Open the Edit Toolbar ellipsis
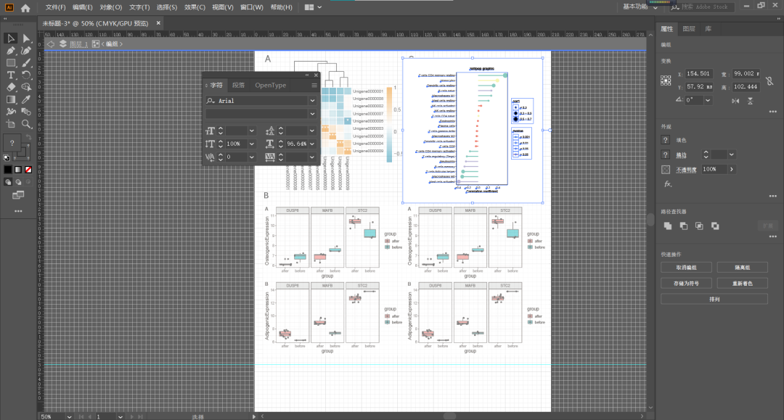This screenshot has height=420, width=784. [18, 211]
